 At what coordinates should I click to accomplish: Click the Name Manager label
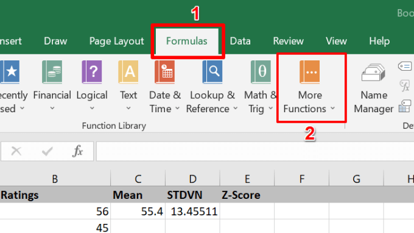pyautogui.click(x=374, y=102)
